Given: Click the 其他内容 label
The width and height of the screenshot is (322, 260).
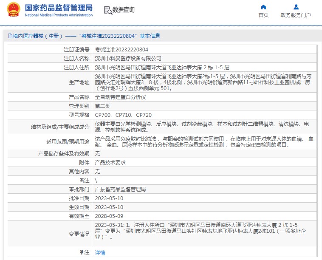Looking at the screenshot, I should coord(79,172).
